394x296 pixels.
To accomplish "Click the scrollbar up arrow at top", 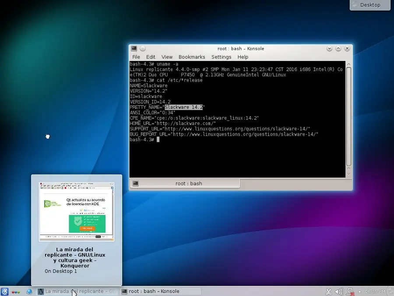I will click(348, 64).
